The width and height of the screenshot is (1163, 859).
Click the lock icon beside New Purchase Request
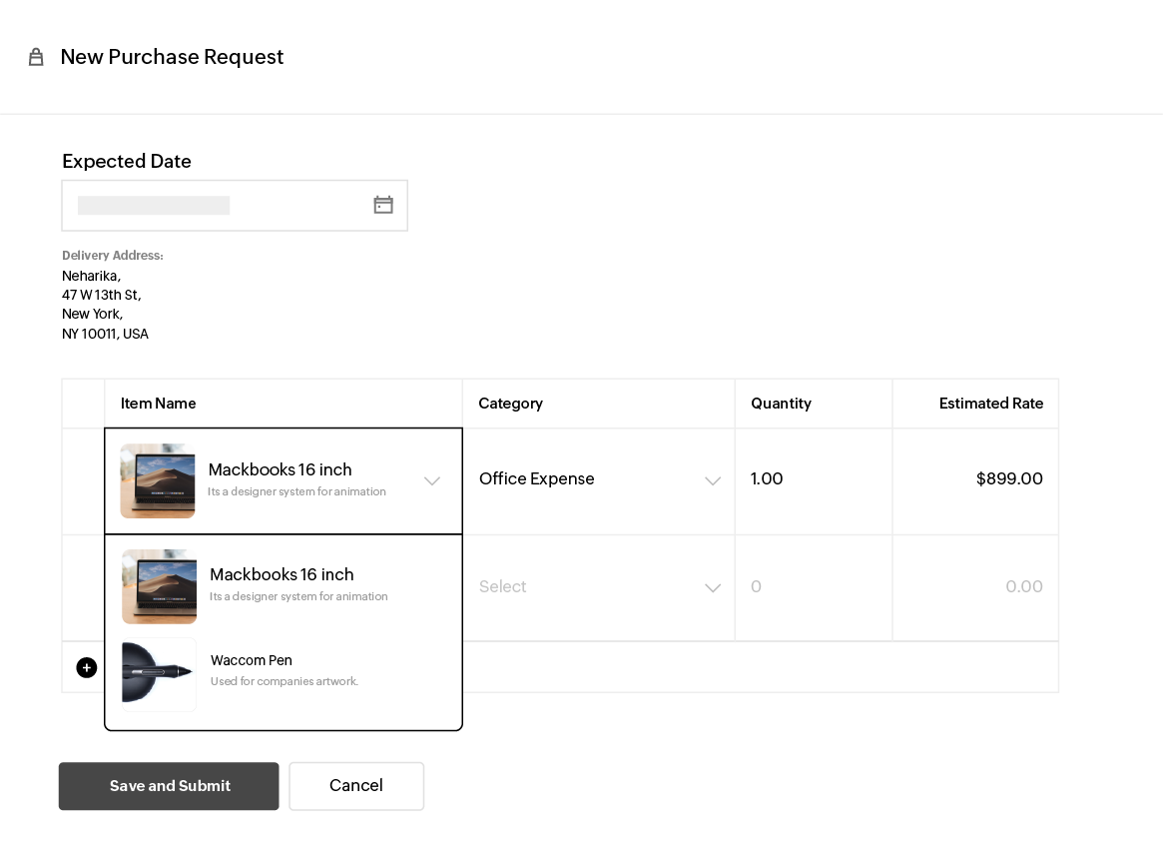36,57
